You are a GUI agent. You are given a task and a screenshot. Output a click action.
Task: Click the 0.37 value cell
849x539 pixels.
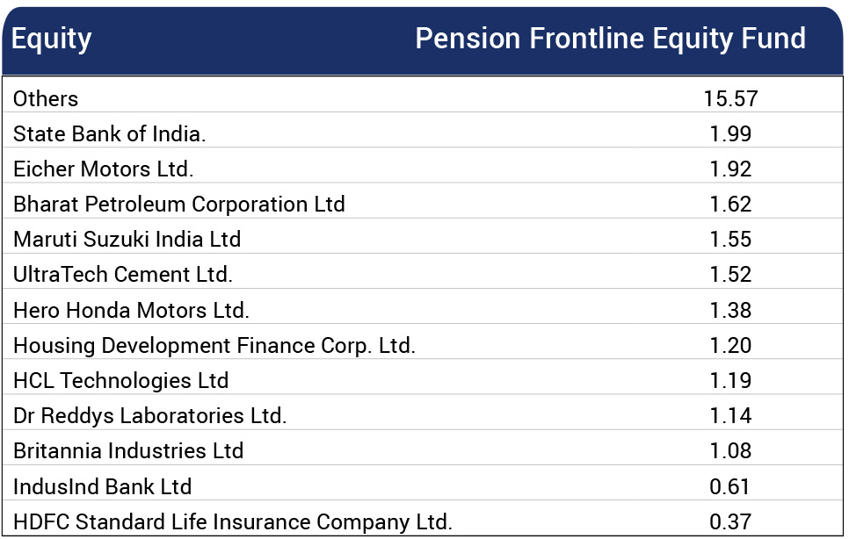point(729,521)
